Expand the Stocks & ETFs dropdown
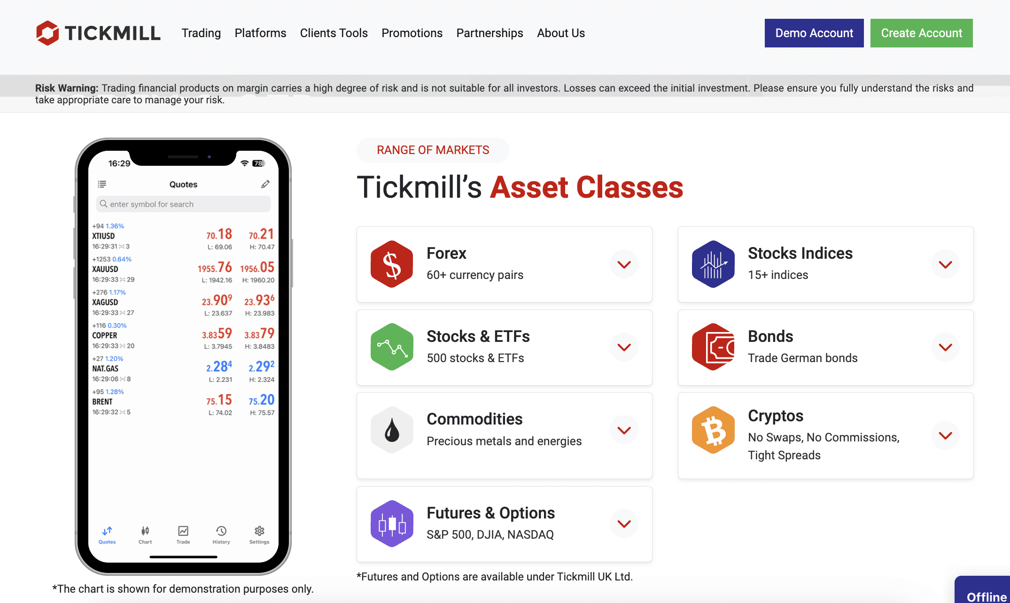The width and height of the screenshot is (1010, 603). click(624, 347)
